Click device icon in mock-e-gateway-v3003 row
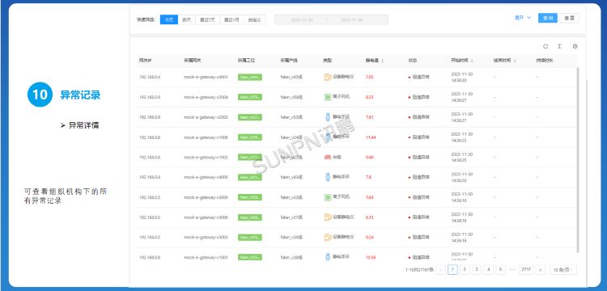Screen dimensions: 607x291 click(x=328, y=237)
